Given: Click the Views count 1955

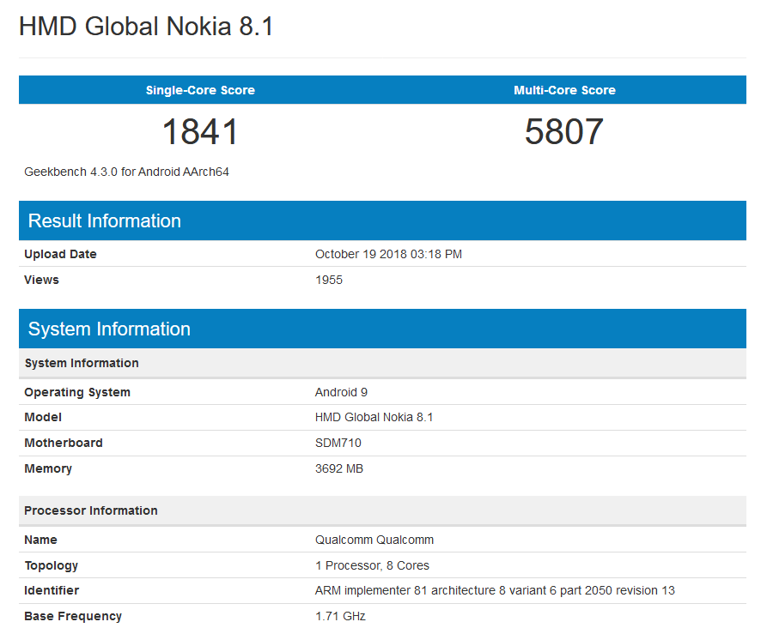Looking at the screenshot, I should 329,280.
